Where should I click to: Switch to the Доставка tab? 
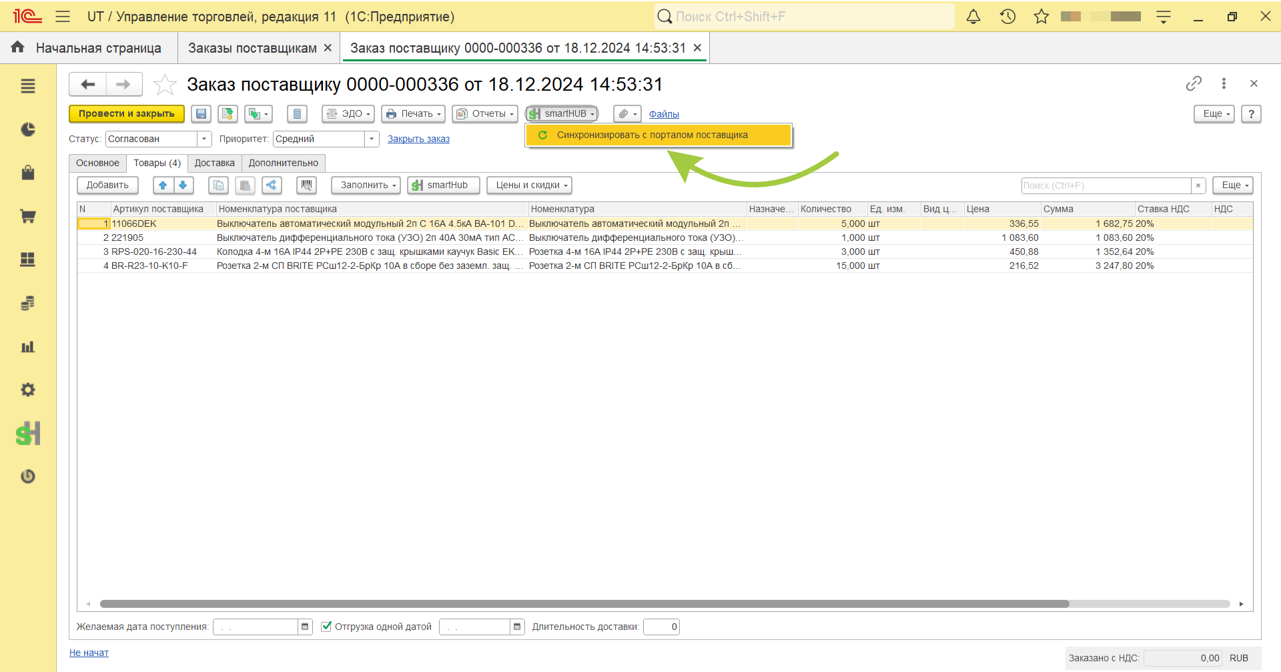click(215, 163)
